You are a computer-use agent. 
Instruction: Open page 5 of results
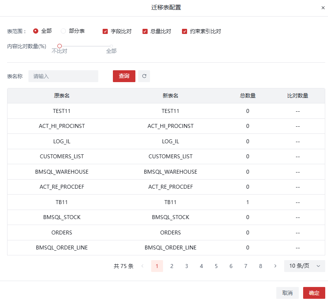pos(216,266)
